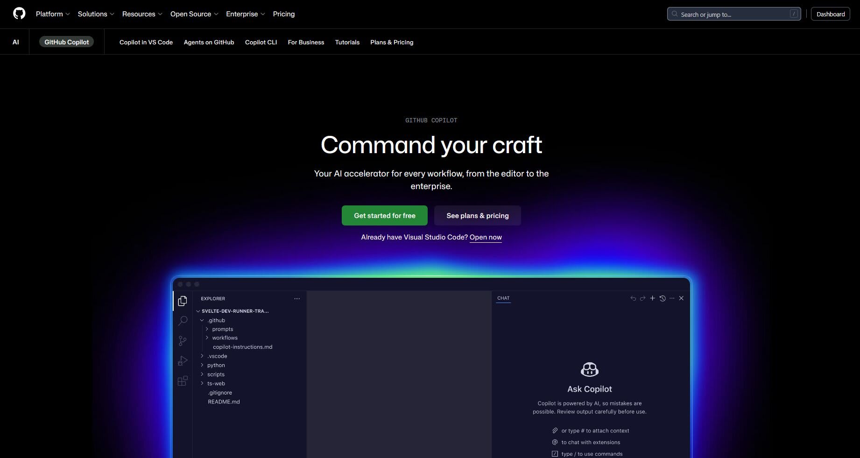Go to Dashboard button
860x458 pixels.
pos(831,14)
